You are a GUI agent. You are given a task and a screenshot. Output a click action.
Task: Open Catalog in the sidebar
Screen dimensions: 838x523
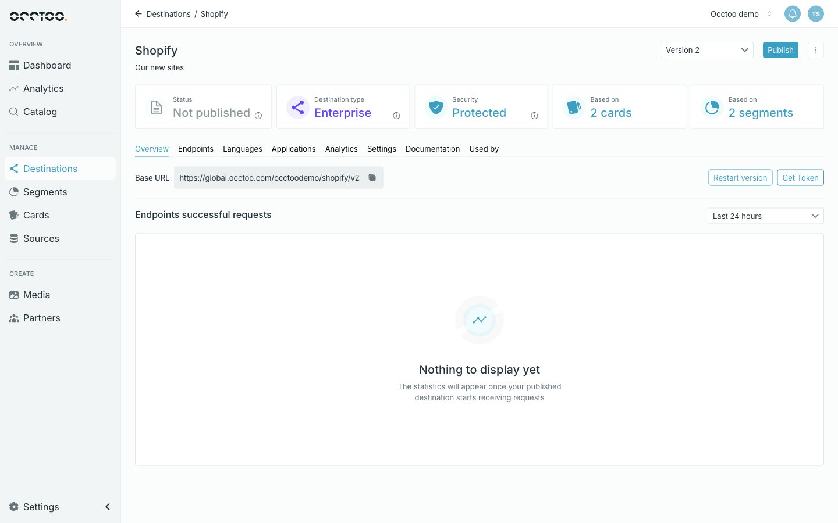tap(60, 112)
